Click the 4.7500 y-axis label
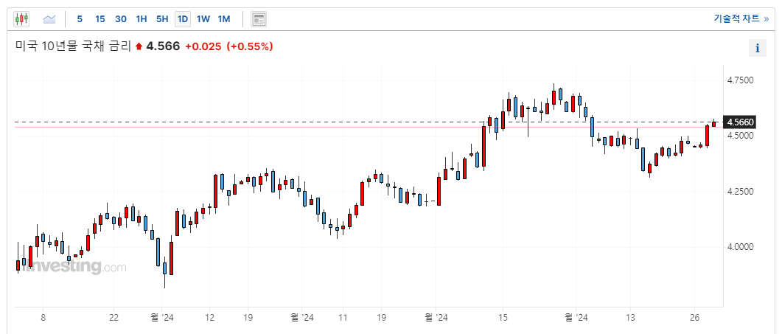Image resolution: width=782 pixels, height=334 pixels. pos(741,80)
